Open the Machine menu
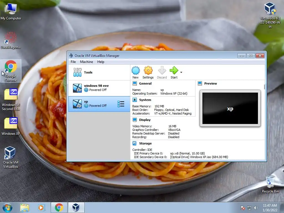This screenshot has width=284, height=213. point(87,62)
